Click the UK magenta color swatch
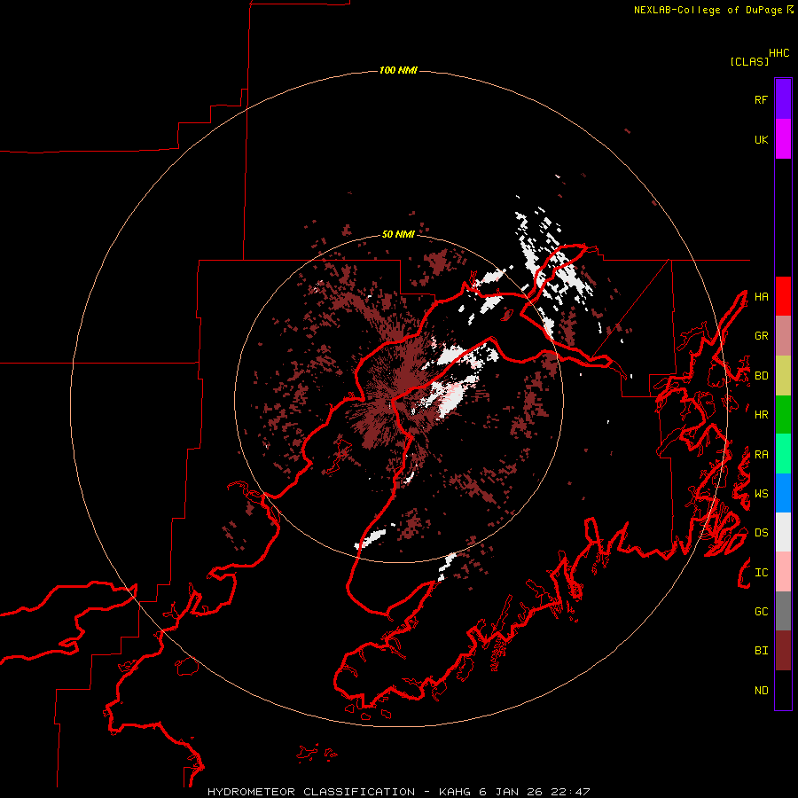This screenshot has width=798, height=798. 783,139
